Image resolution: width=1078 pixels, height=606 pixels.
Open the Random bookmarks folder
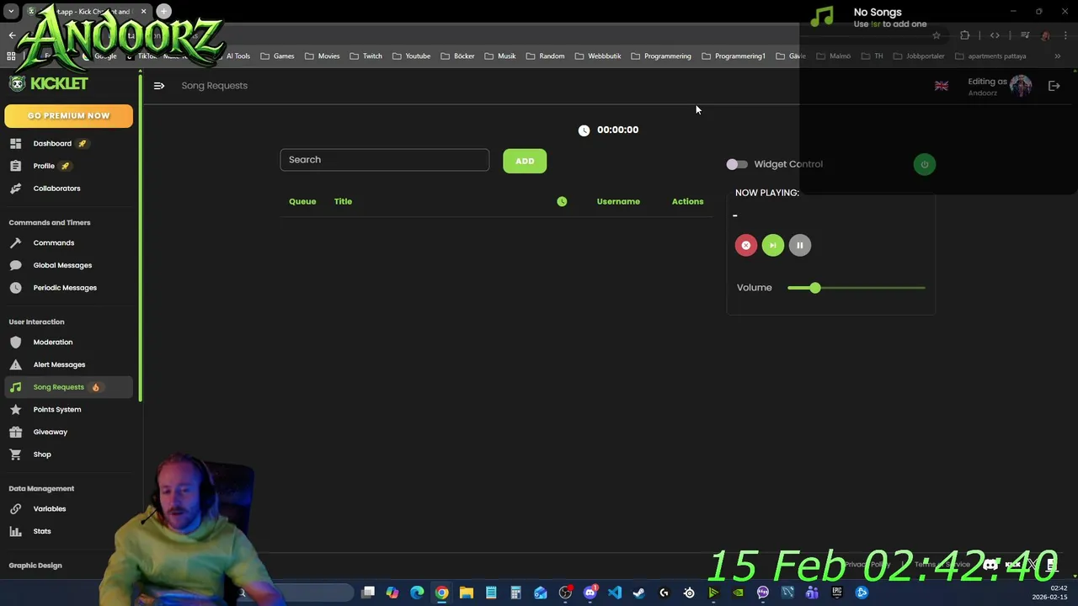click(545, 56)
